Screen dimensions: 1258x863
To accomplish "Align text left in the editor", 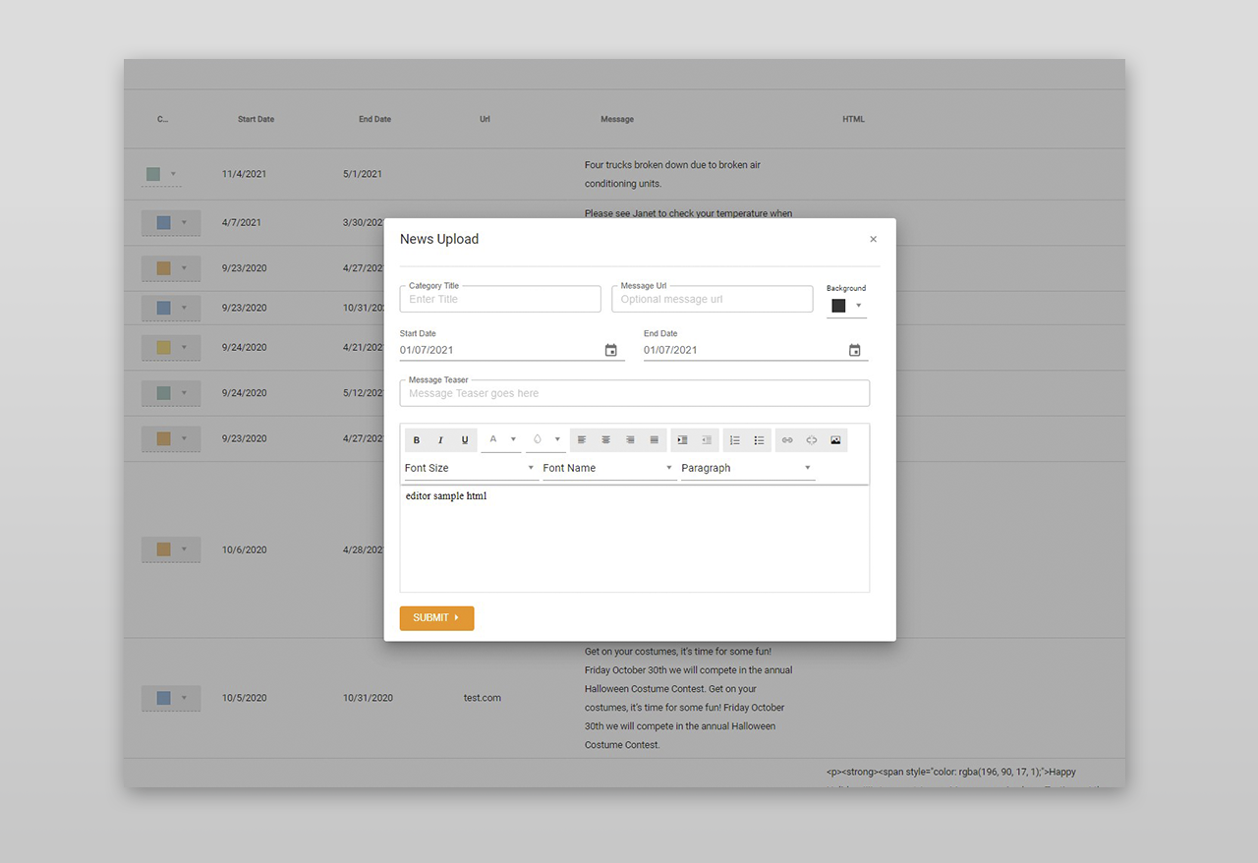I will [582, 440].
